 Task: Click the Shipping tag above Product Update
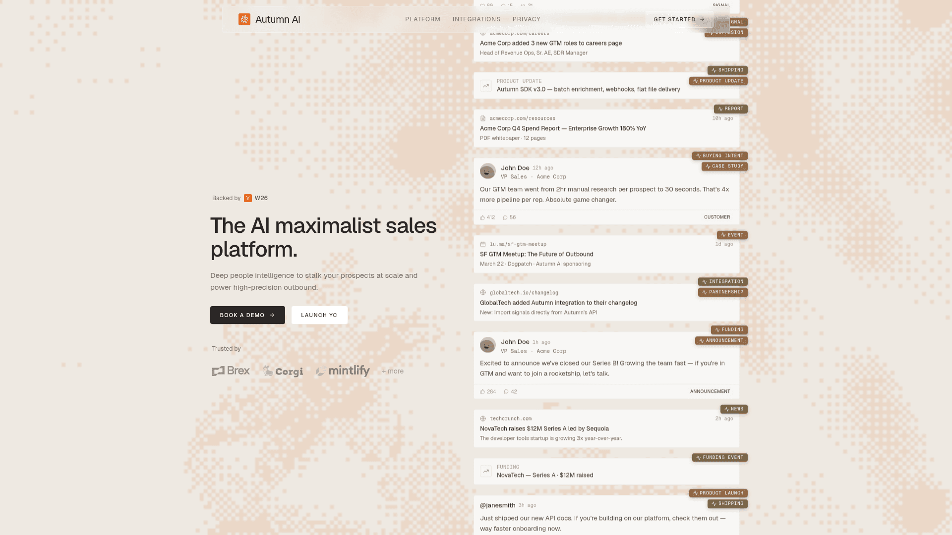point(727,70)
